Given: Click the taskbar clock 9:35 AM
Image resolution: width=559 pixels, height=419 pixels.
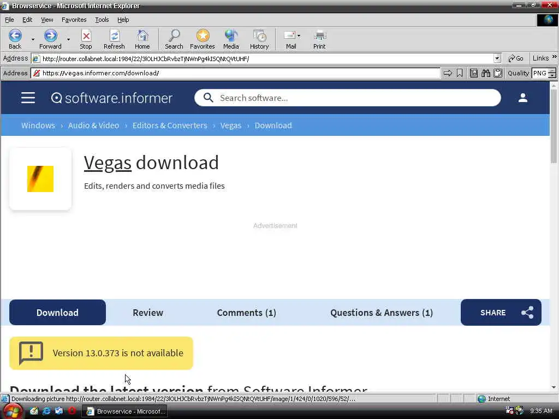Looking at the screenshot, I should [x=541, y=411].
